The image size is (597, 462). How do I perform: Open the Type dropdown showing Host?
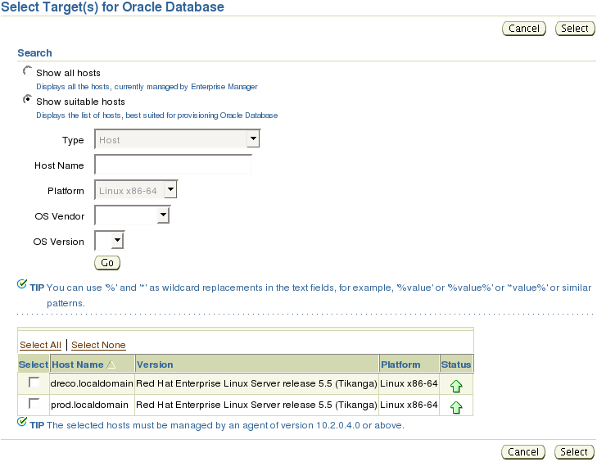click(178, 138)
